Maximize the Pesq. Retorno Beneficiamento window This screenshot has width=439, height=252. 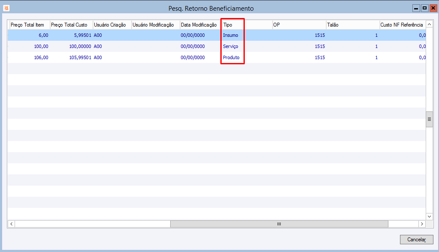pos(424,8)
